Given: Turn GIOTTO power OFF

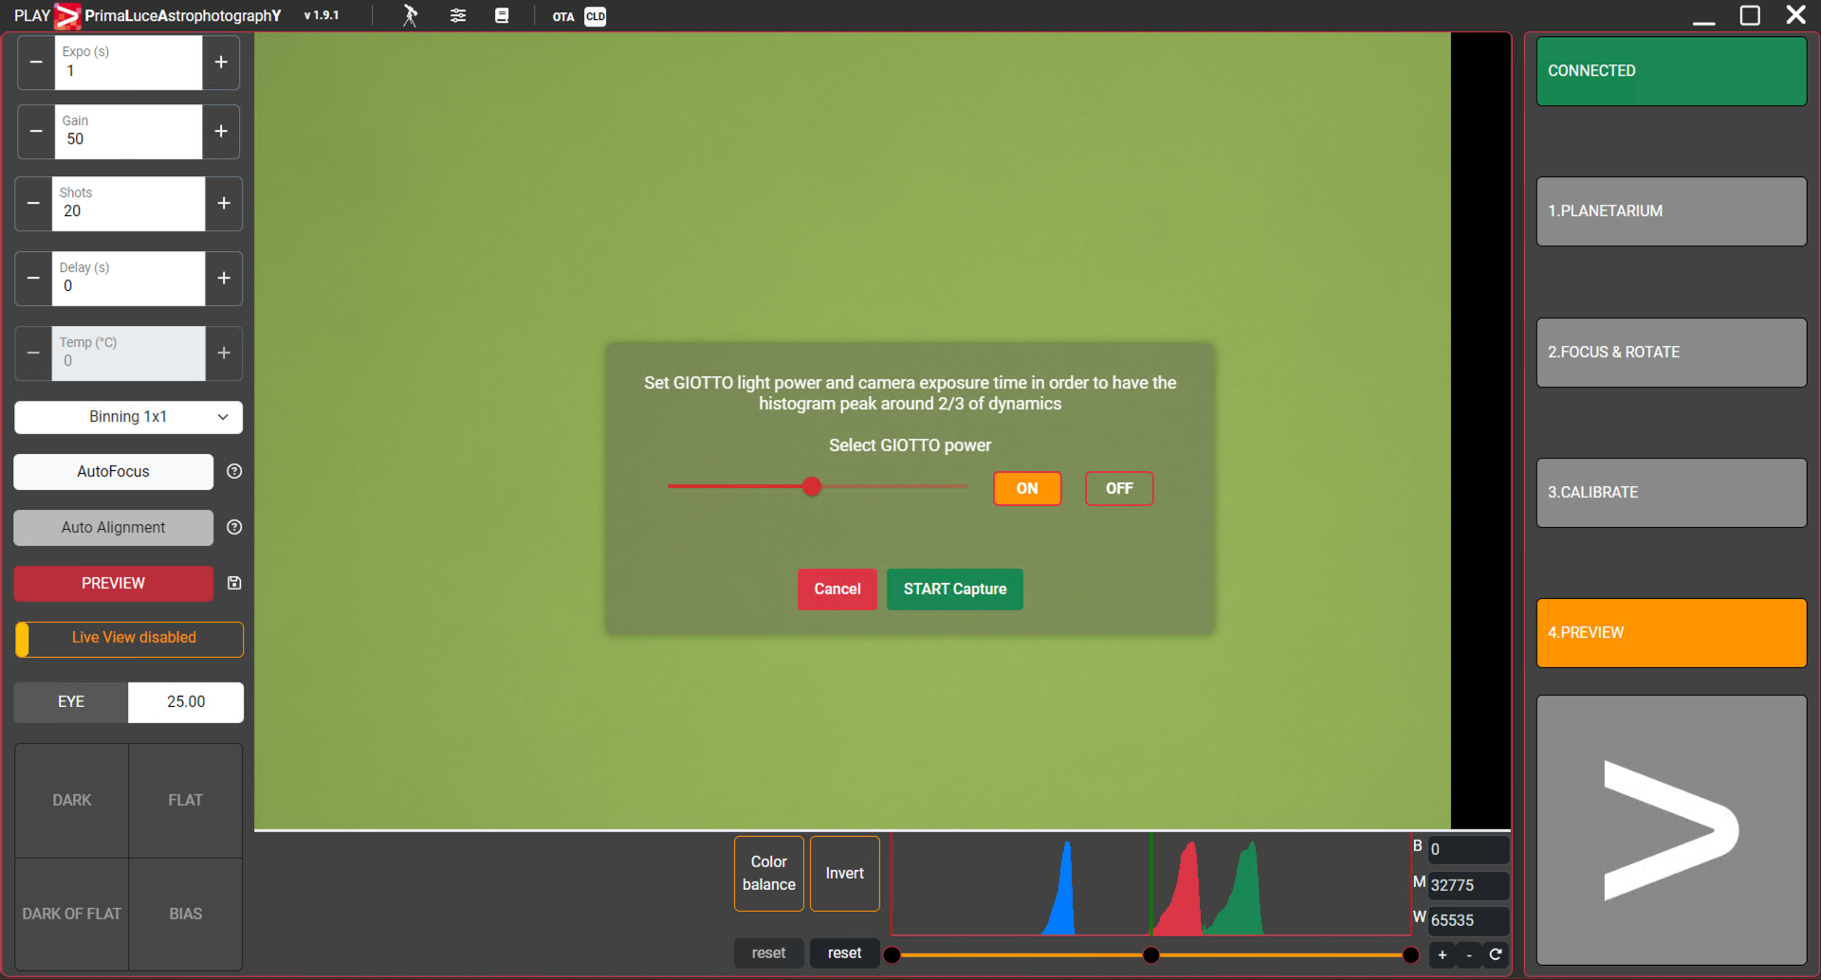Looking at the screenshot, I should tap(1118, 488).
